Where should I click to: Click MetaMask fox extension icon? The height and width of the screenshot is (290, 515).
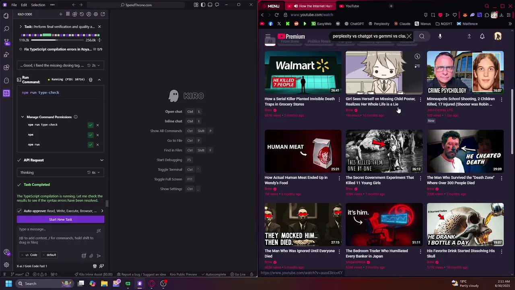465,15
